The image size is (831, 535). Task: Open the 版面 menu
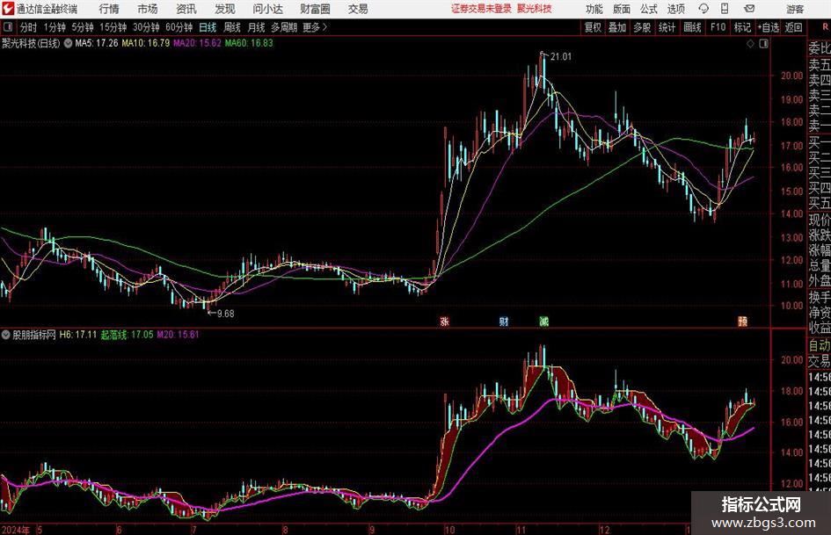tap(621, 9)
